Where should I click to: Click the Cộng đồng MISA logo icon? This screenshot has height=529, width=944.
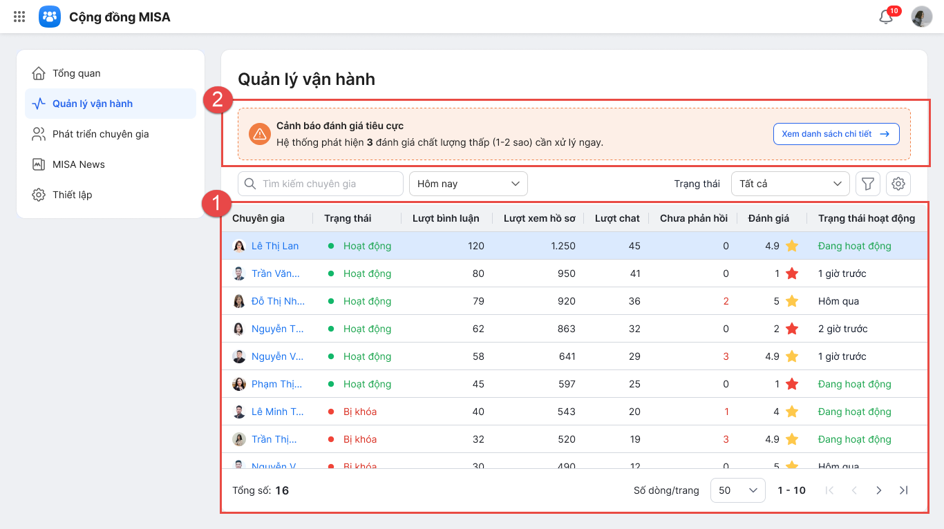click(50, 17)
